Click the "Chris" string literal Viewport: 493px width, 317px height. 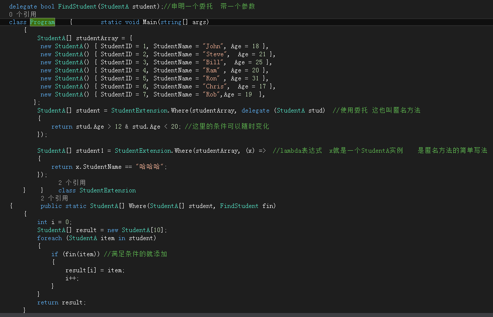pos(215,86)
